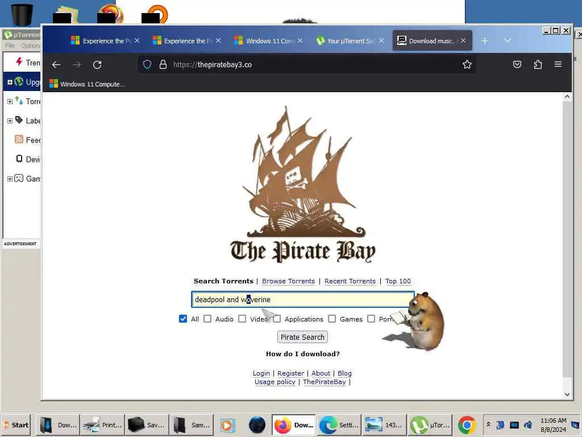Open the tracking protection shield icon
The image size is (582, 437).
(x=147, y=65)
